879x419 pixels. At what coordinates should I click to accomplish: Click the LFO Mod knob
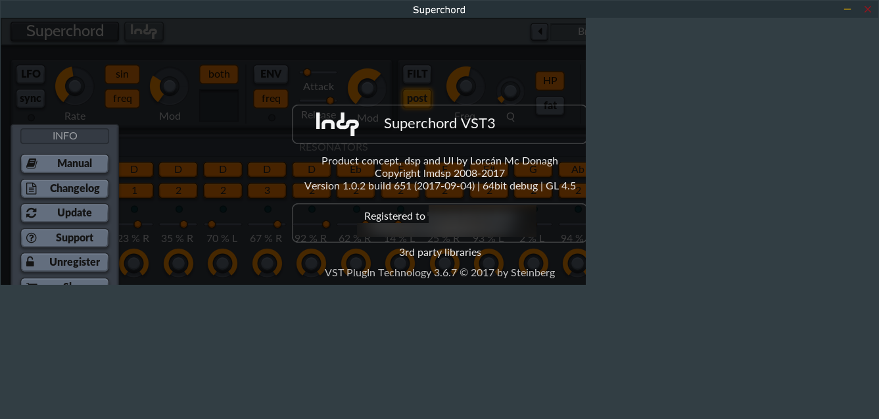(x=169, y=86)
